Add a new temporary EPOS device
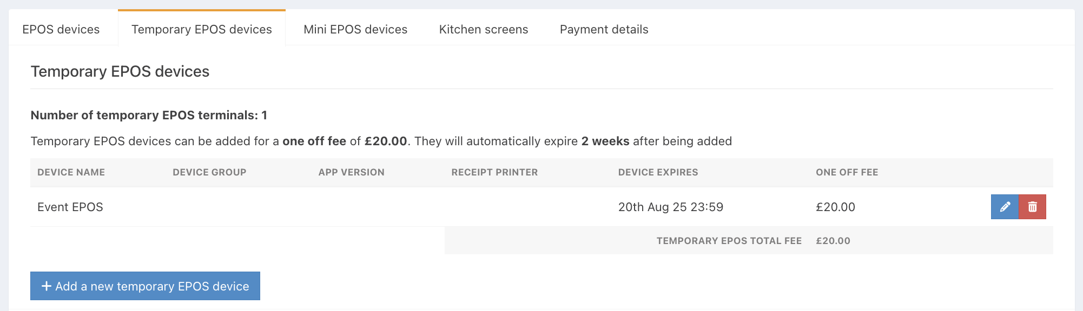Viewport: 1083px width, 311px height. click(x=145, y=286)
